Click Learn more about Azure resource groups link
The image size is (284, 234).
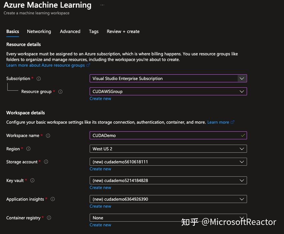point(45,65)
